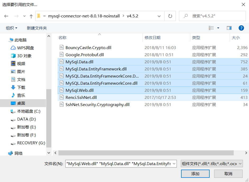Viewport: 249px width, 182px height.
Task: Expand the address bar path dropdown
Action: 159,16
